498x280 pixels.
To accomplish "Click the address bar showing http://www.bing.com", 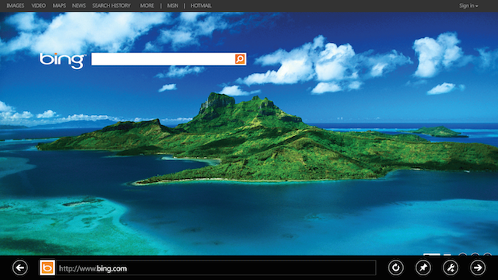I will click(216, 268).
